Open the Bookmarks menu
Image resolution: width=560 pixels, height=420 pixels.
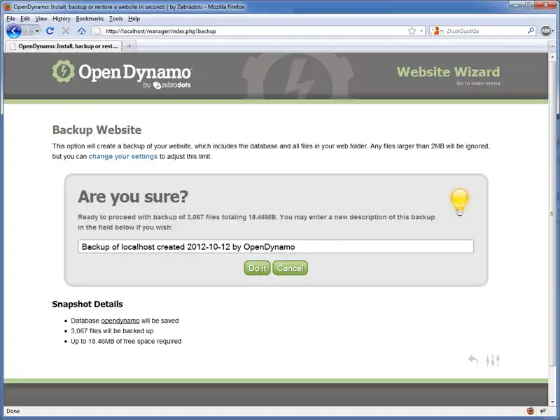90,19
